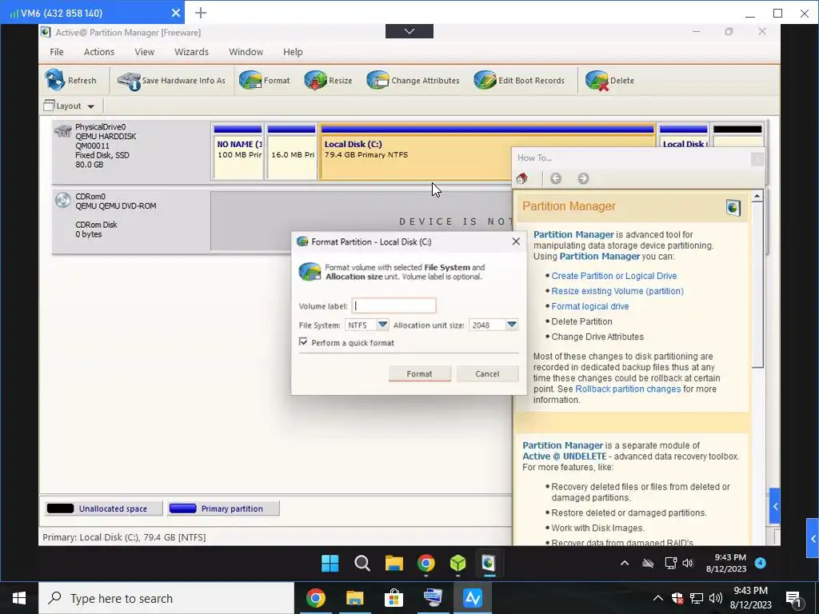Viewport: 819px width, 614px height.
Task: Click the CDRom0 disc icon
Action: [62, 200]
